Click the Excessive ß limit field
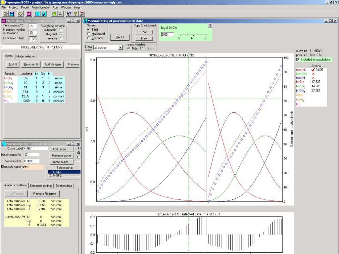 [x=33, y=39]
